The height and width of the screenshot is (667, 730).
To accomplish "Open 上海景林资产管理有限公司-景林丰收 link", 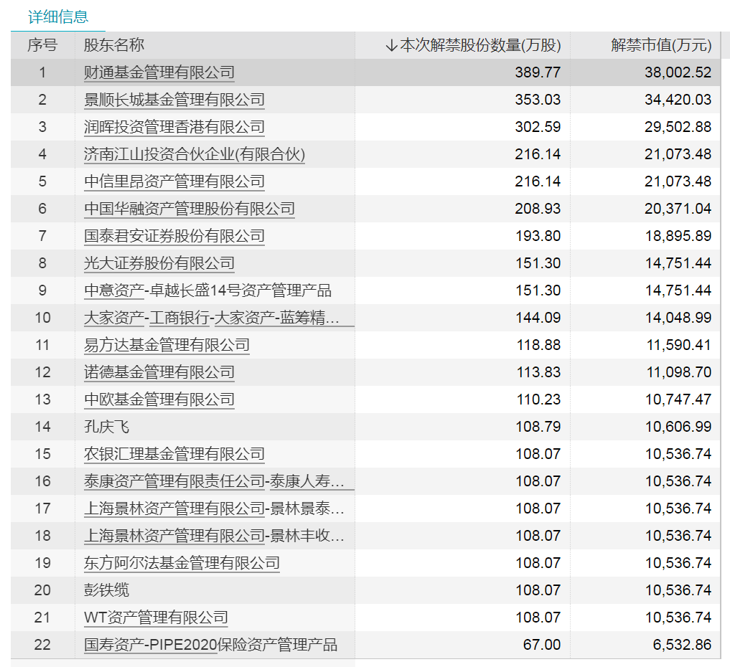I will (x=214, y=535).
